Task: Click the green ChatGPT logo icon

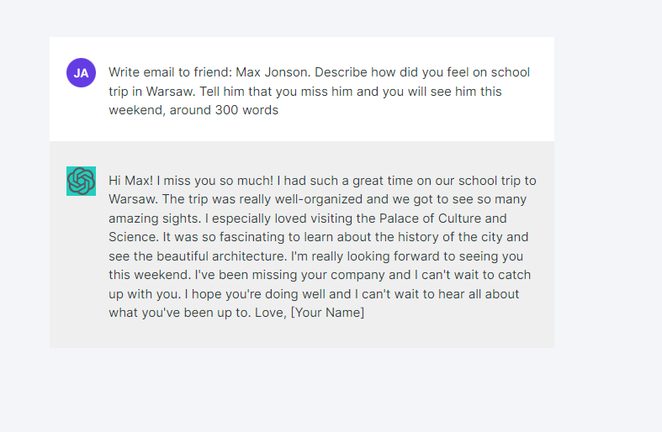Action: (x=81, y=181)
